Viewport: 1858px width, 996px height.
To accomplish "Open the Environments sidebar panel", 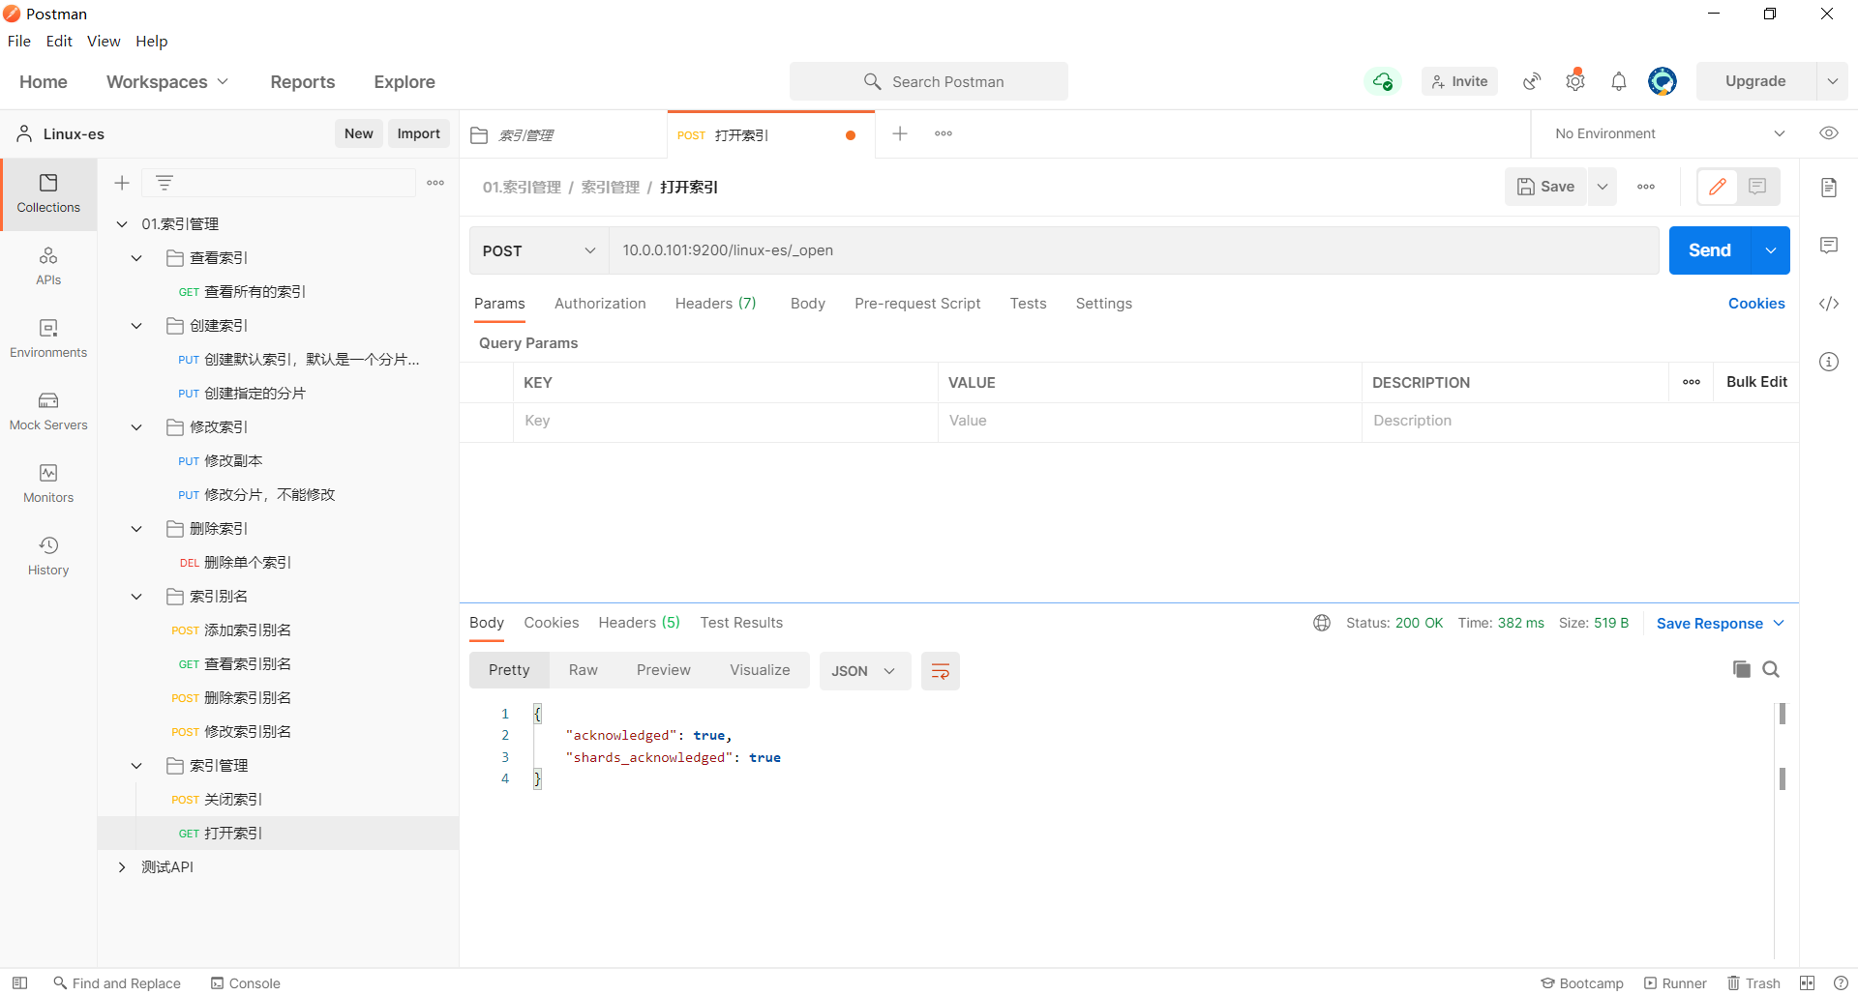I will point(48,339).
